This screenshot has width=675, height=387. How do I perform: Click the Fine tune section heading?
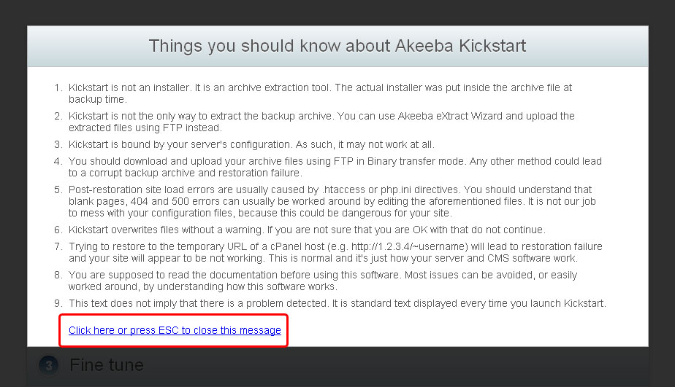107,365
